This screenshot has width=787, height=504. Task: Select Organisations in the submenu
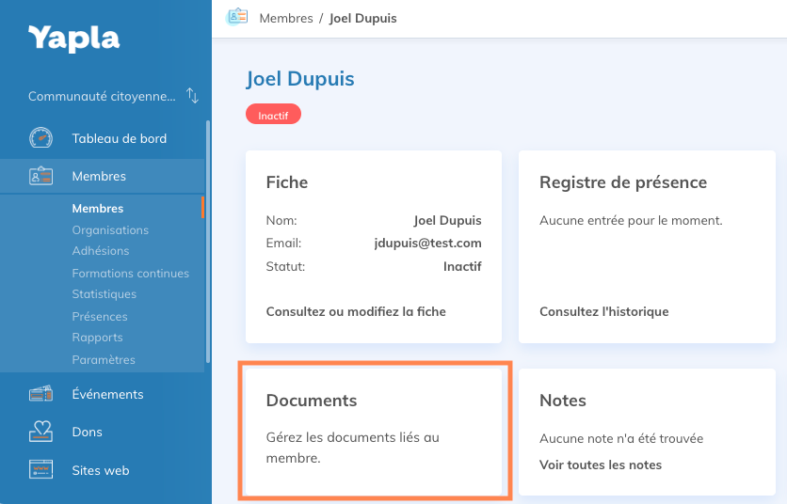pos(110,229)
